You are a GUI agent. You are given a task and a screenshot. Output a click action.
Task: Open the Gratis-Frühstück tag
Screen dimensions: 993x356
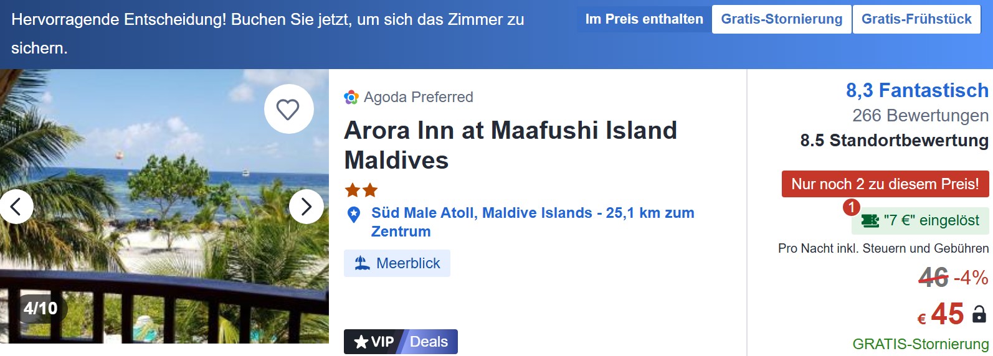point(916,19)
